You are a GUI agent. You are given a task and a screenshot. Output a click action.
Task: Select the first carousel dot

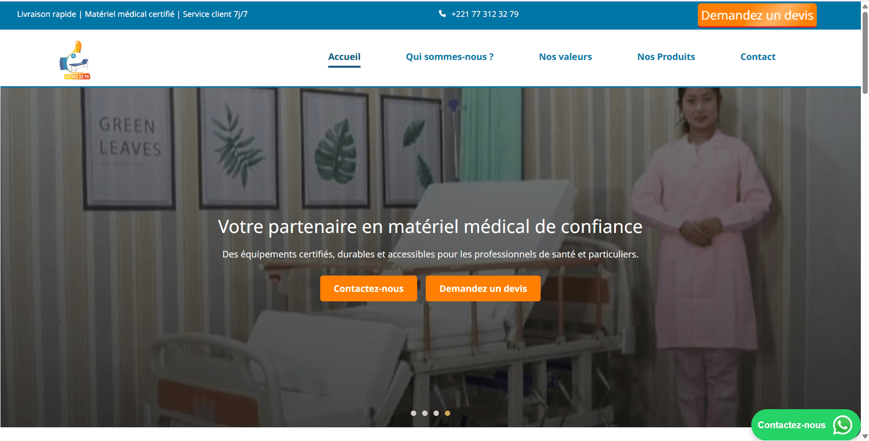[x=414, y=413]
